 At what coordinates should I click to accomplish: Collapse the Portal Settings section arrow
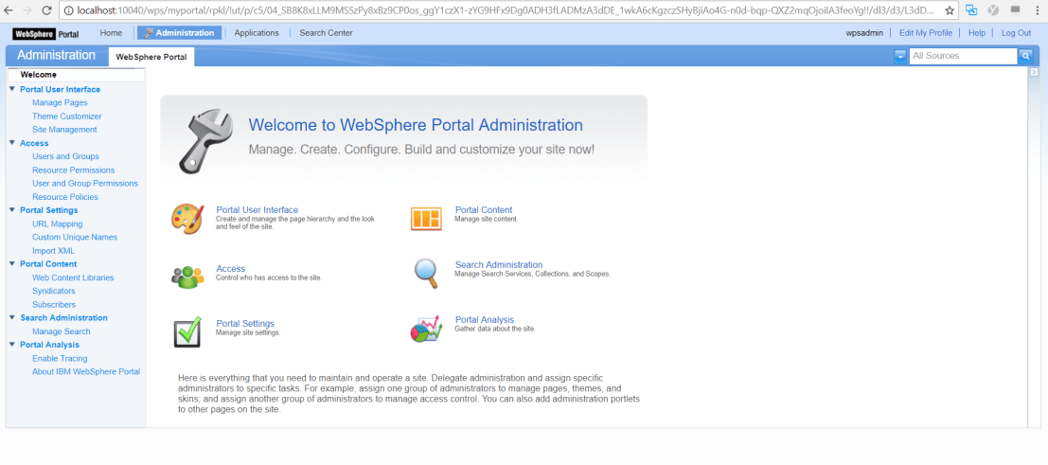(12, 210)
